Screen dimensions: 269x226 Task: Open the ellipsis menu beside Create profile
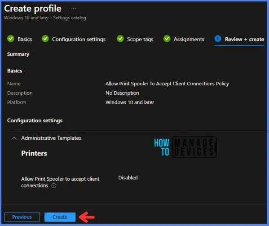point(74,9)
